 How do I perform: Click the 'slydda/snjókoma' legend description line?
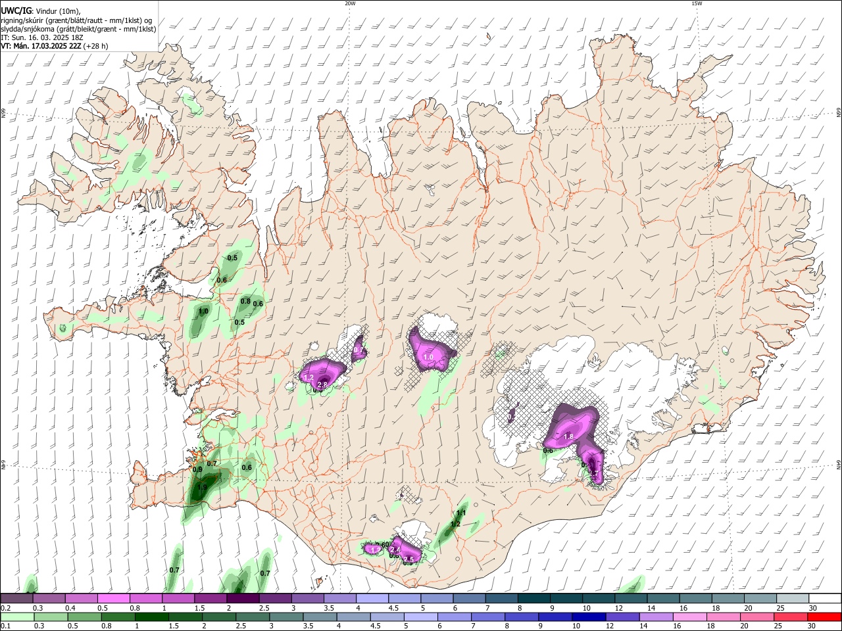tap(78, 29)
